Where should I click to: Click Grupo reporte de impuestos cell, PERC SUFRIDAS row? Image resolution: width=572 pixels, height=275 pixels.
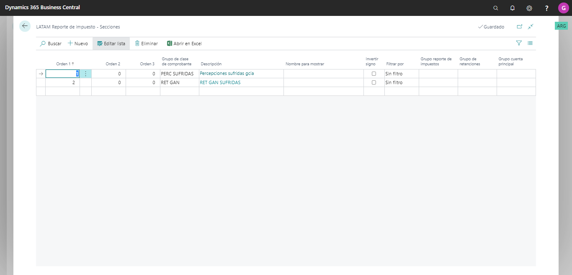[438, 74]
